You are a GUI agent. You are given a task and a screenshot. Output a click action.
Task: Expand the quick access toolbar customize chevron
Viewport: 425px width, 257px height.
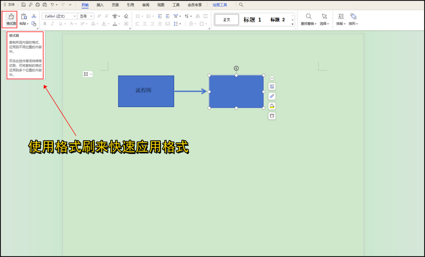(x=70, y=5)
